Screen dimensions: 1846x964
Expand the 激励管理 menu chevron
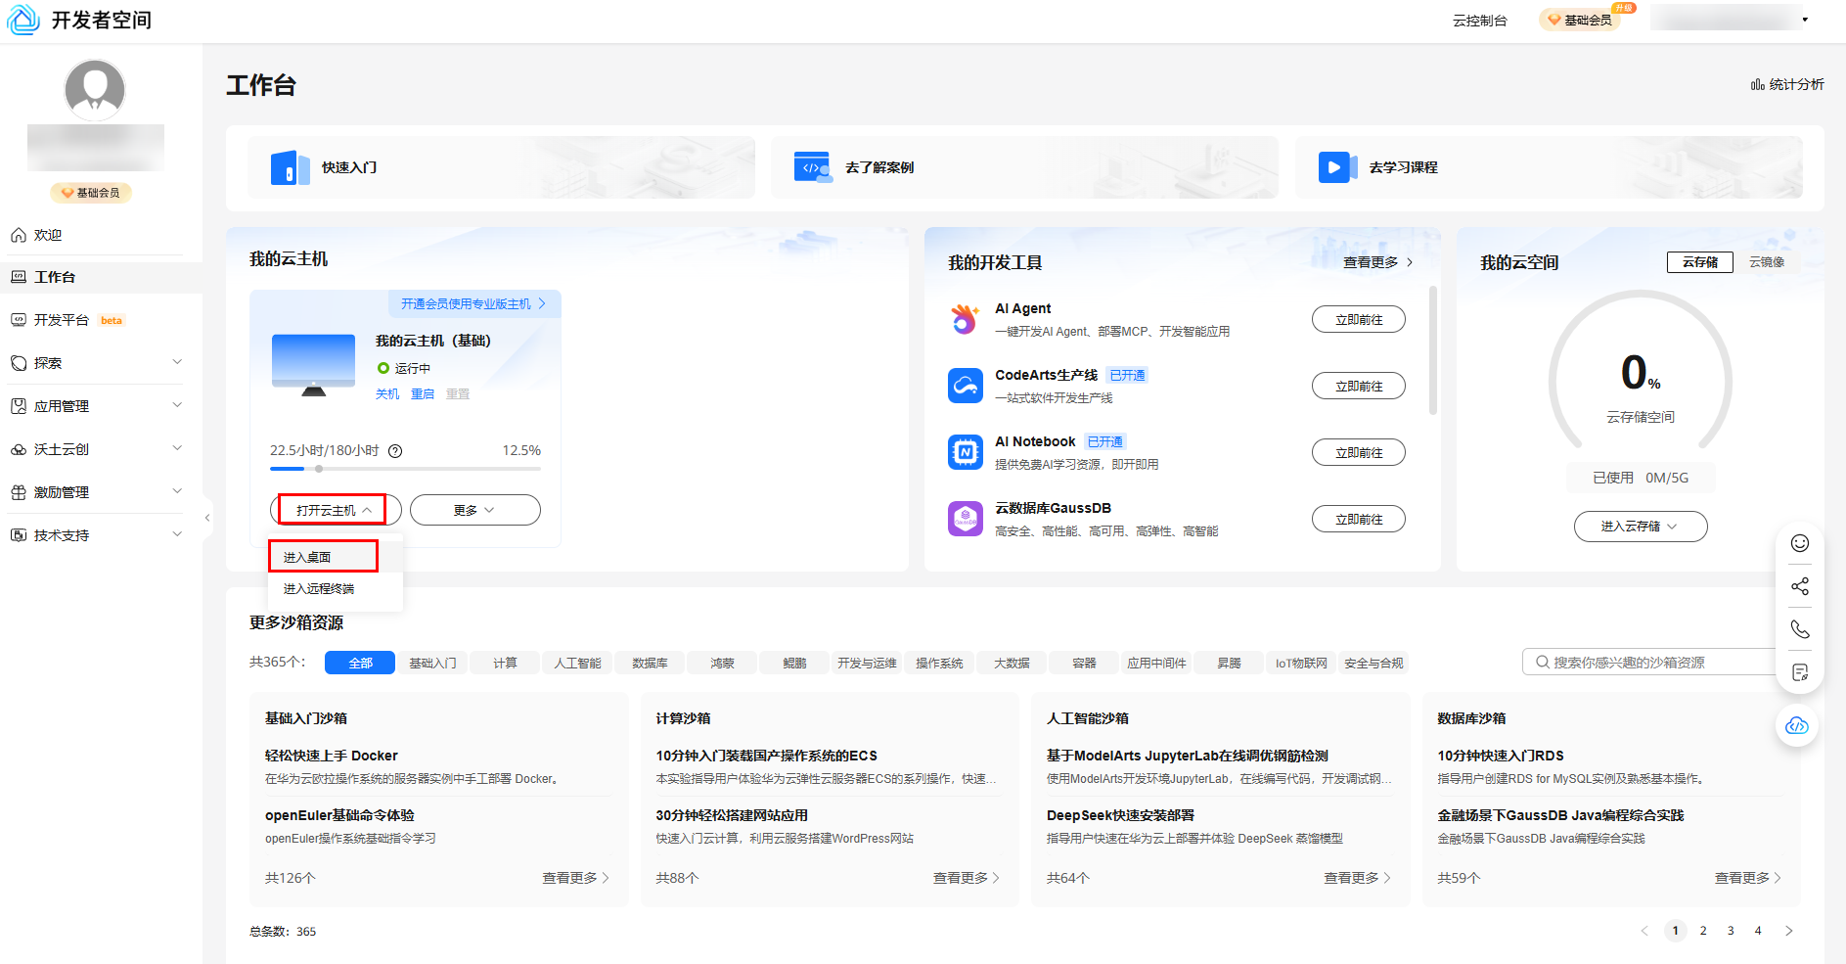click(x=177, y=491)
